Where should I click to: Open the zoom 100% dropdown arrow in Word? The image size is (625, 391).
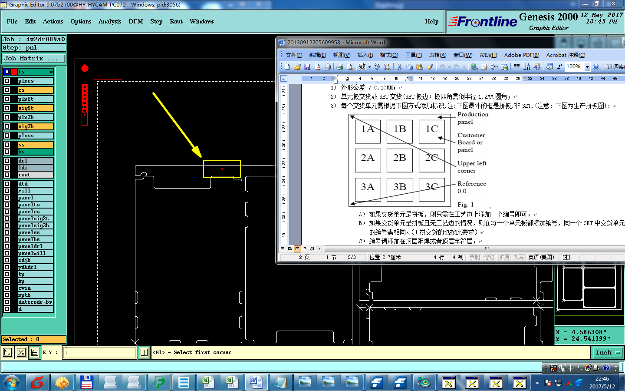tap(587, 67)
